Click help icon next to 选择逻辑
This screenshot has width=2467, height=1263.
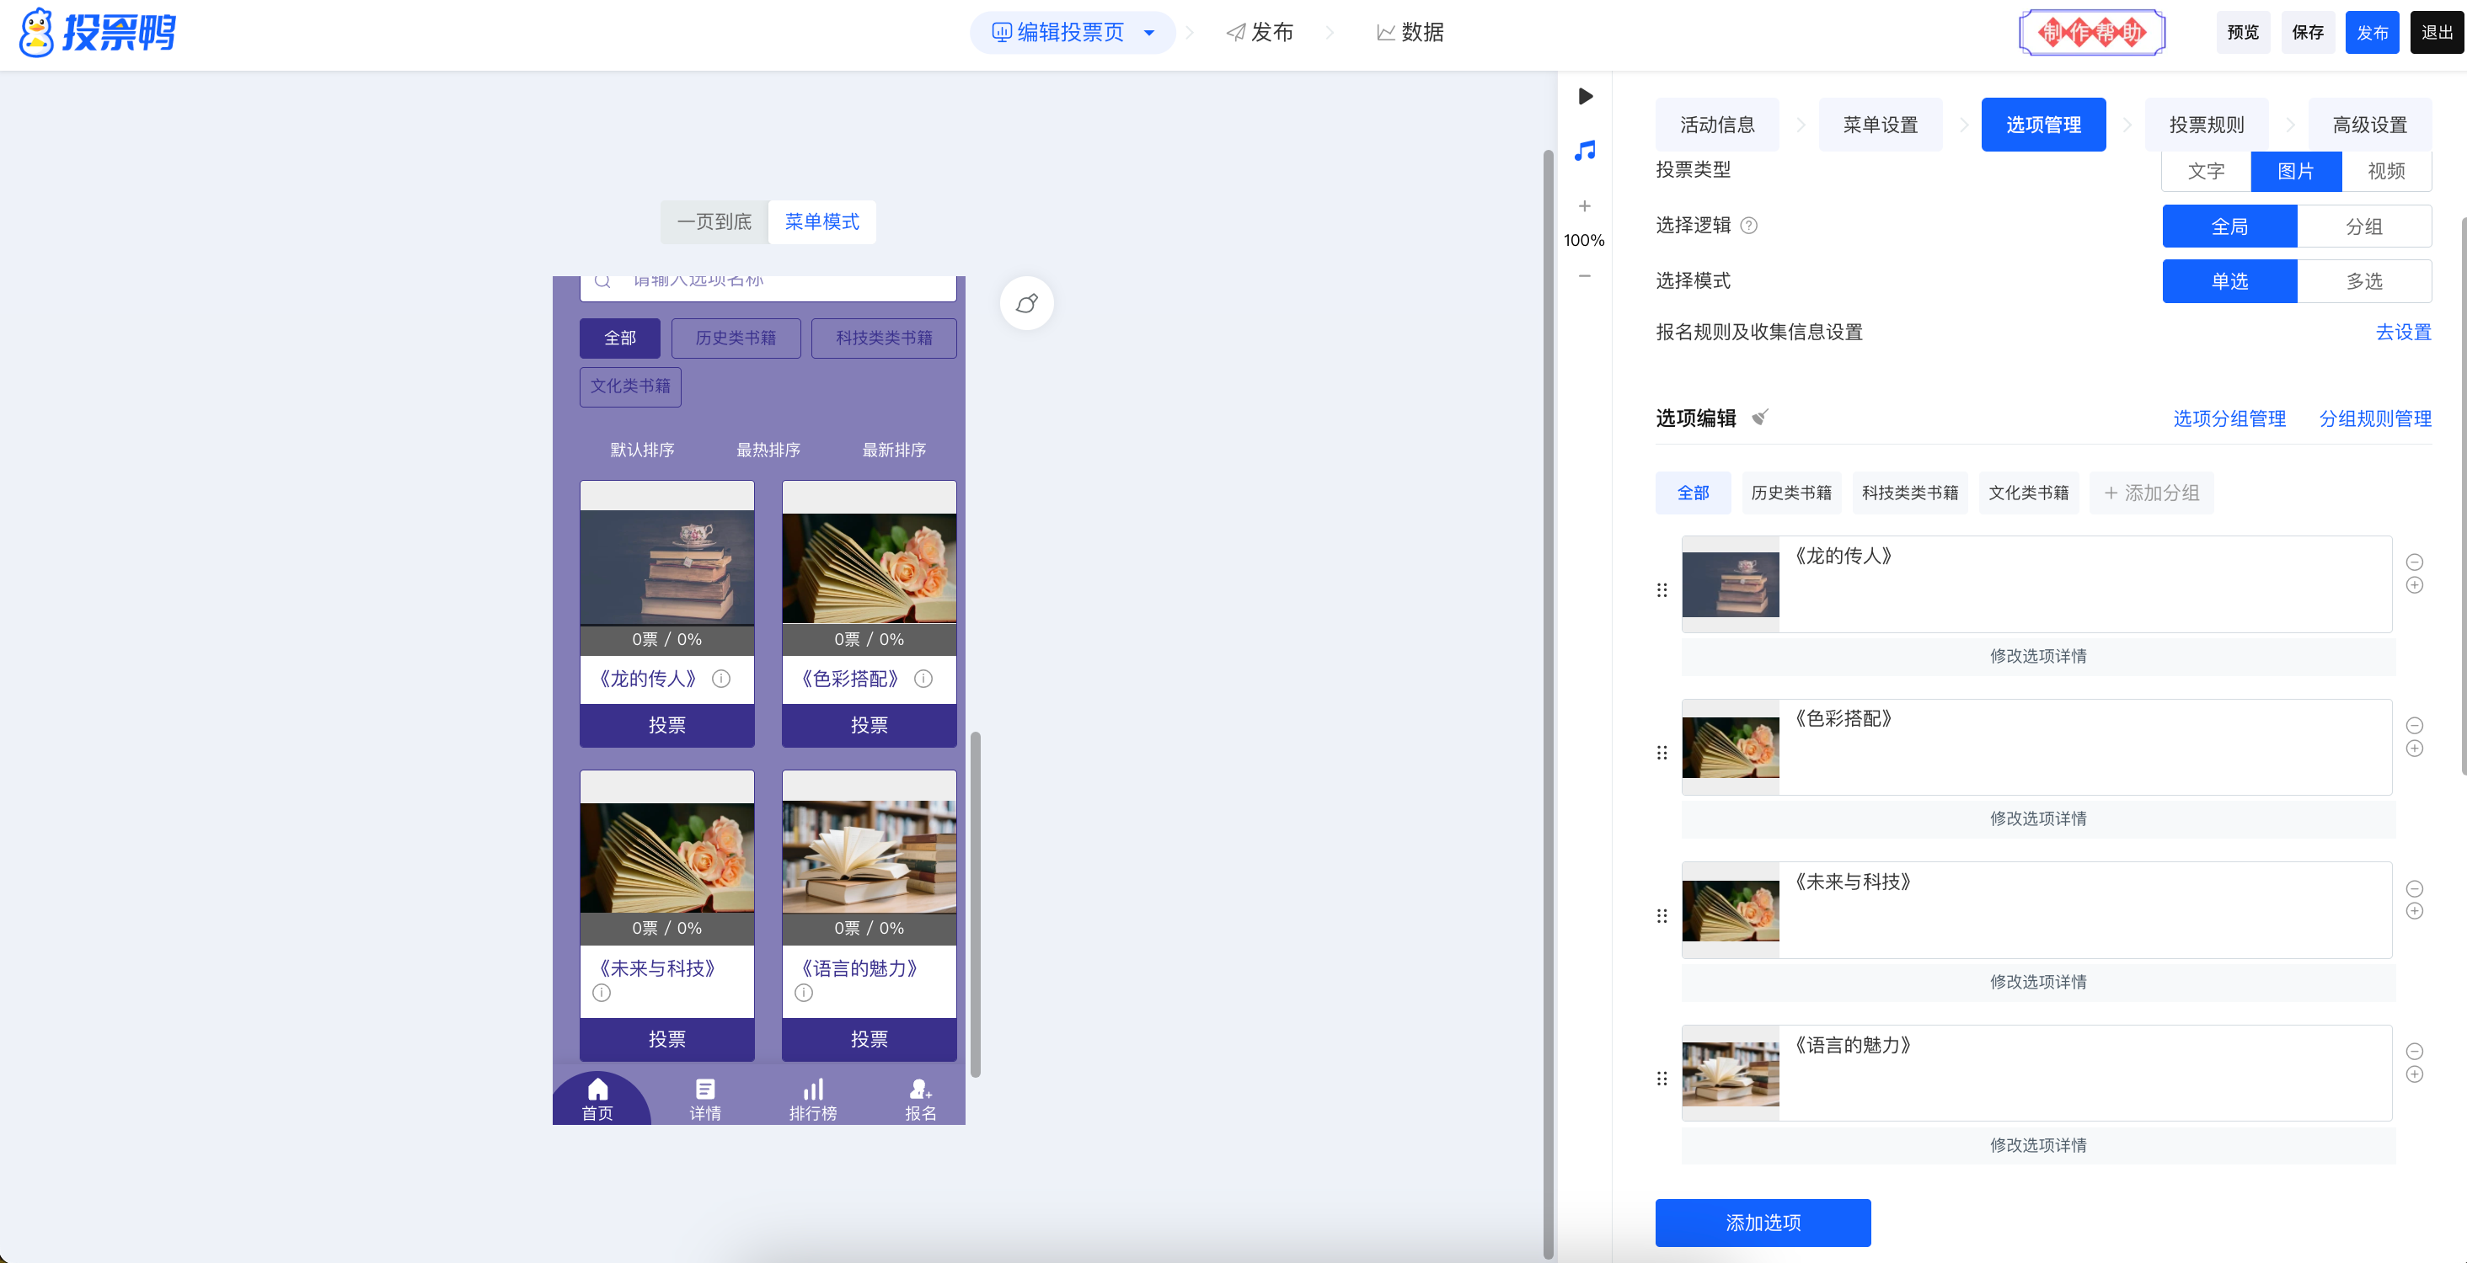coord(1749,225)
